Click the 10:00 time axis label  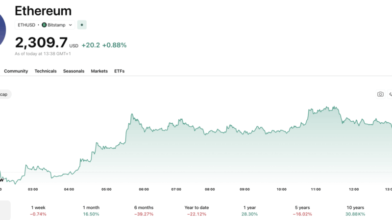click(x=281, y=189)
